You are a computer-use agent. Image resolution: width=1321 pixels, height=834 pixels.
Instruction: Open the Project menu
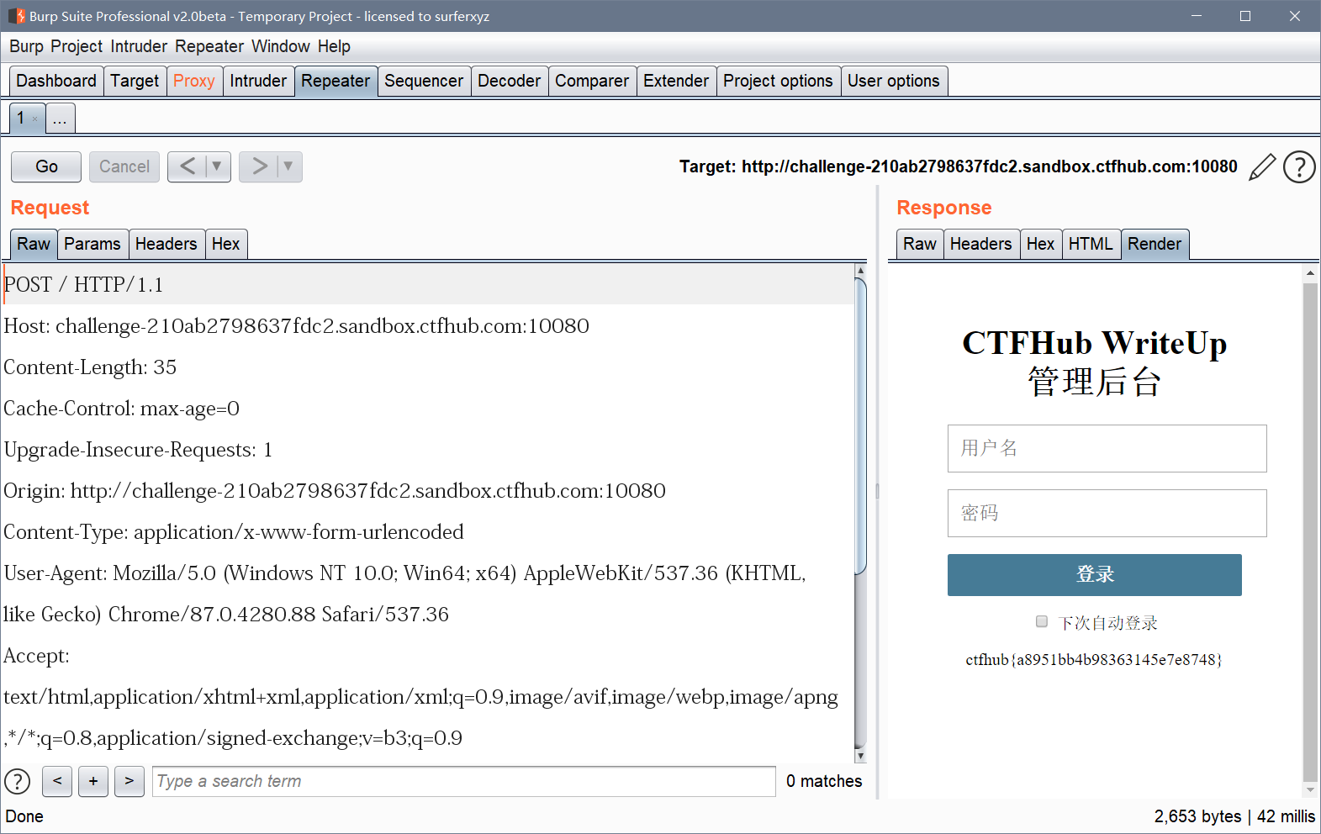click(77, 46)
